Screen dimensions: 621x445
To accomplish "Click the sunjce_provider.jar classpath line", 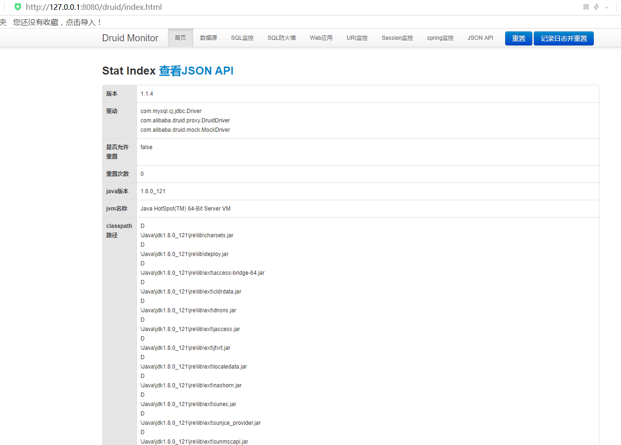I will pyautogui.click(x=201, y=423).
